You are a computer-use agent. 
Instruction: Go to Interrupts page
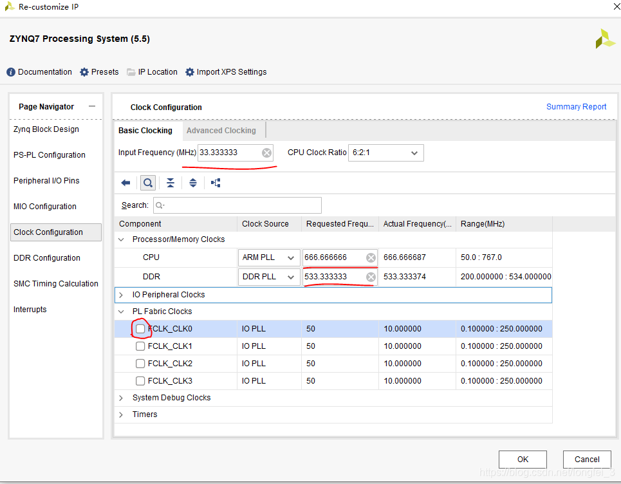(x=30, y=310)
